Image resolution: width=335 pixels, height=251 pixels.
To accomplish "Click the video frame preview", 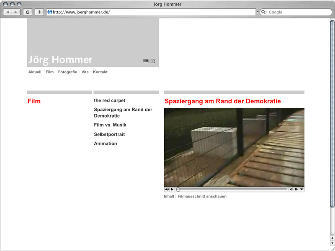I will click(234, 147).
